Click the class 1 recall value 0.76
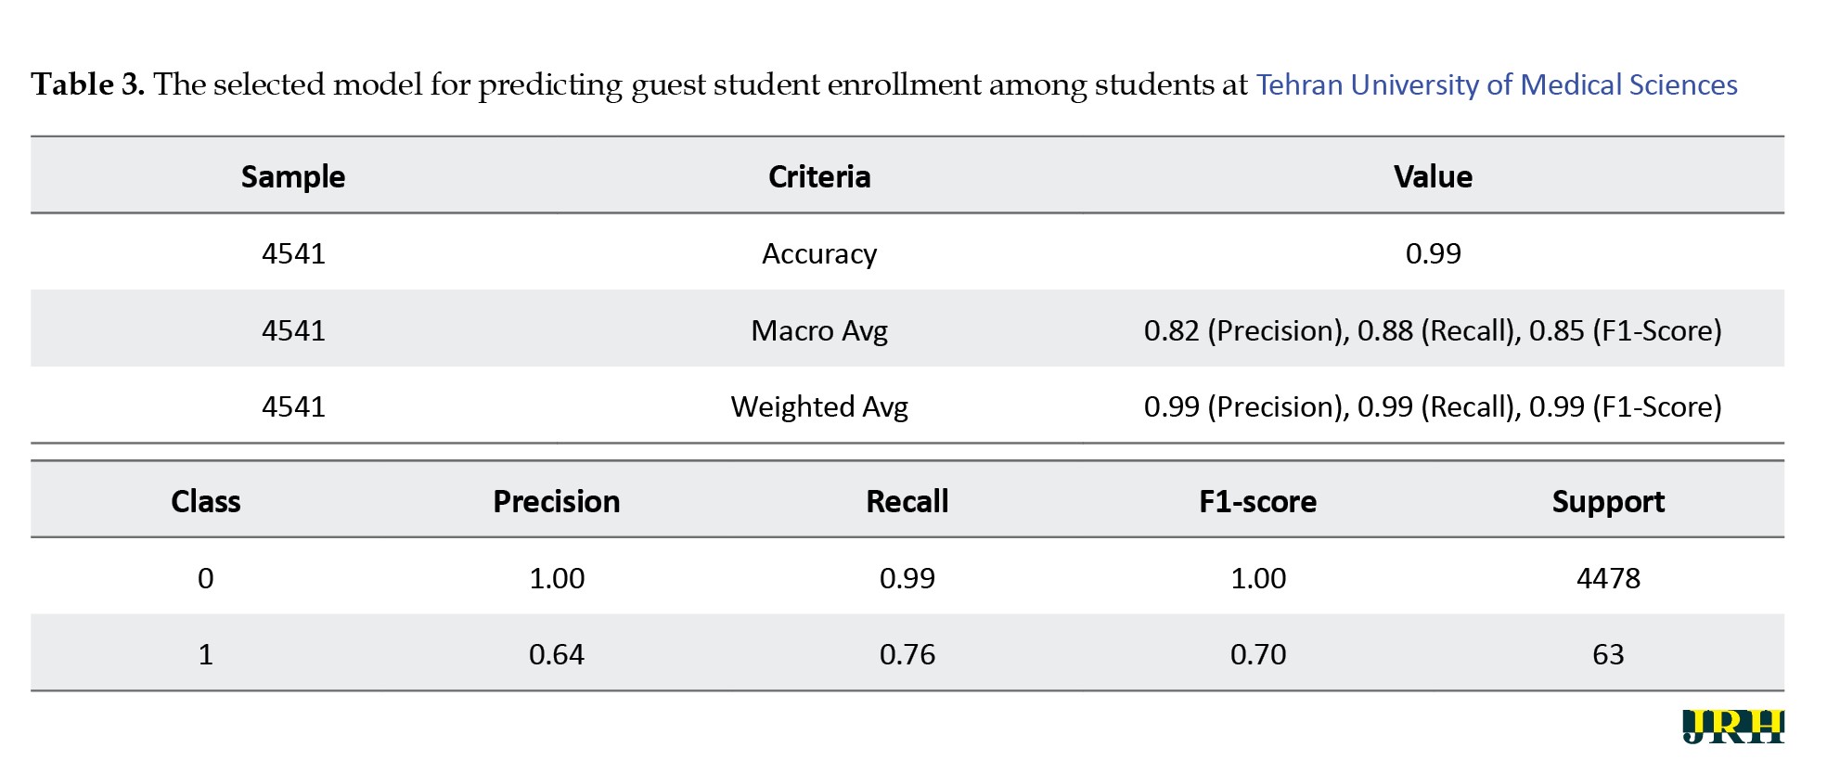This screenshot has height=773, width=1840. pyautogui.click(x=907, y=654)
